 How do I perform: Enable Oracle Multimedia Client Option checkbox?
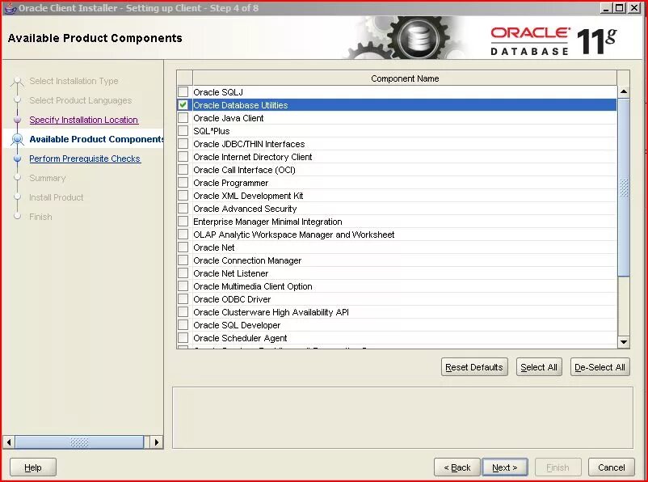coord(183,286)
